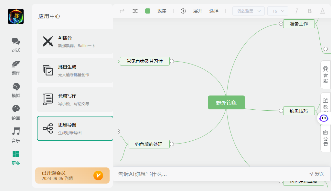Collapse the 钓鱼技巧 node children

(x=281, y=111)
